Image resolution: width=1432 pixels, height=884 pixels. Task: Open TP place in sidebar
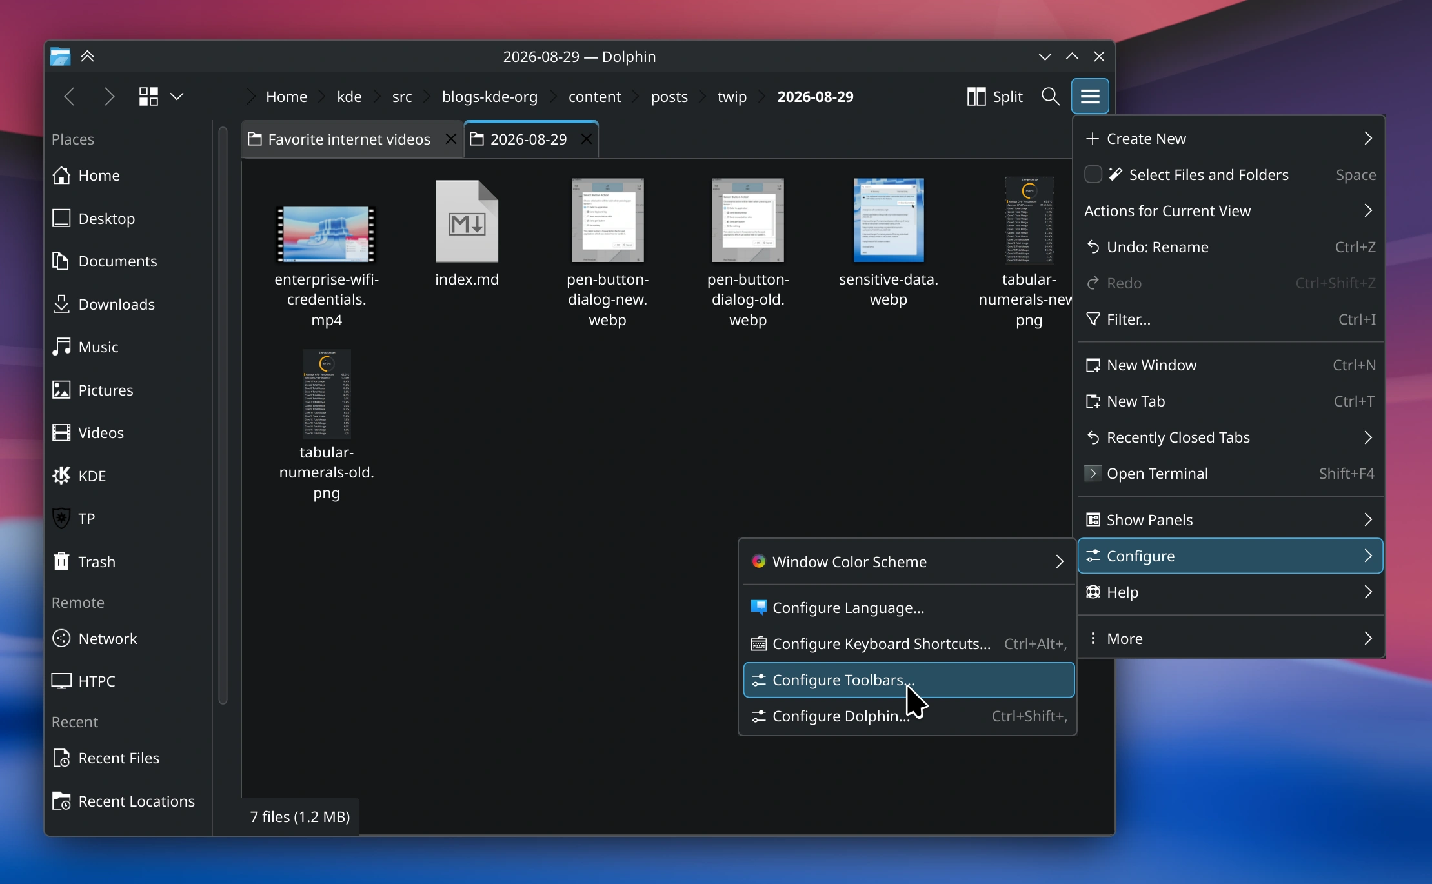(x=128, y=519)
